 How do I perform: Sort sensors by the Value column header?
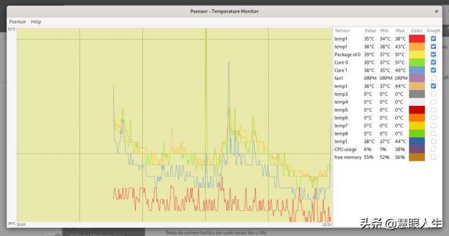370,31
